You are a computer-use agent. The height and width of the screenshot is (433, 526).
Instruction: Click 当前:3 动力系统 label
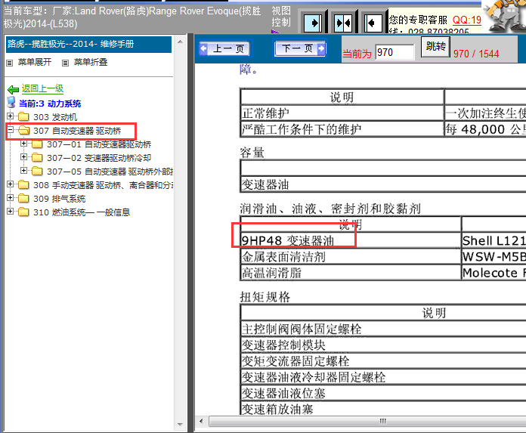point(50,104)
